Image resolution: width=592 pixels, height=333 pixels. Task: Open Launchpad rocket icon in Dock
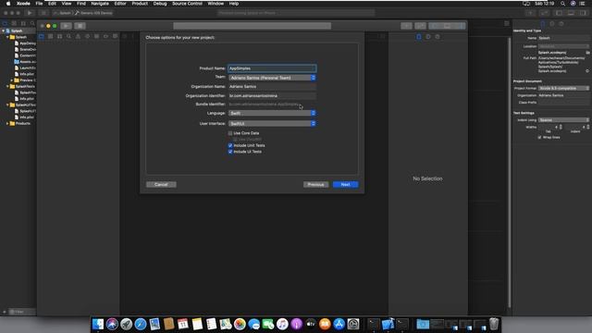[127, 324]
